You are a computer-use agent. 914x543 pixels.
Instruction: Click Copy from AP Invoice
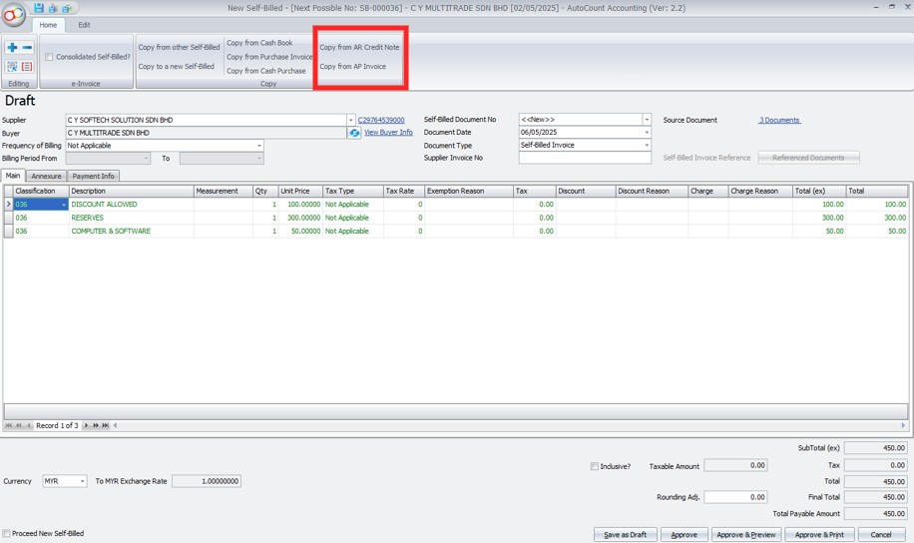[352, 67]
